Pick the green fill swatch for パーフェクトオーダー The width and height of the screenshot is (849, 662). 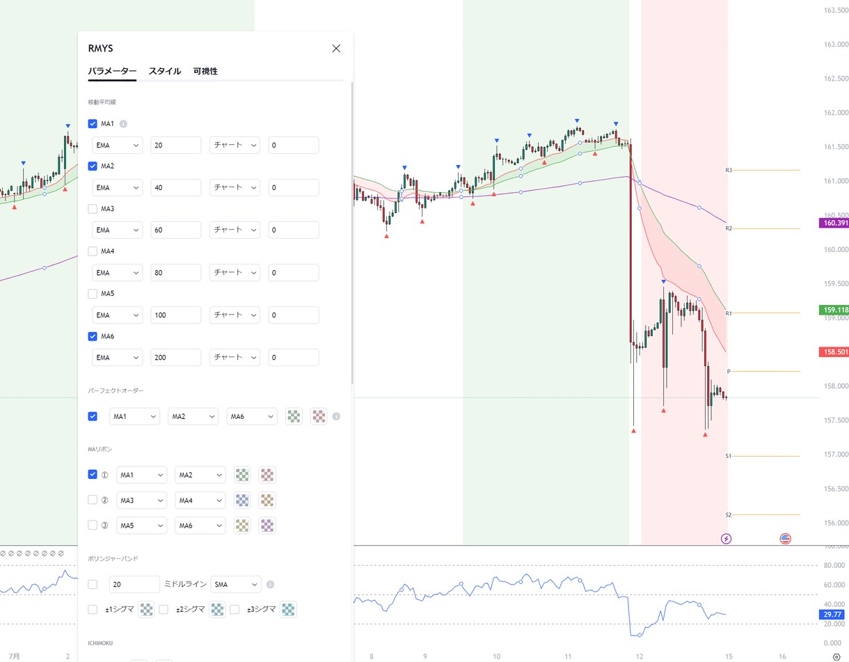pos(294,416)
